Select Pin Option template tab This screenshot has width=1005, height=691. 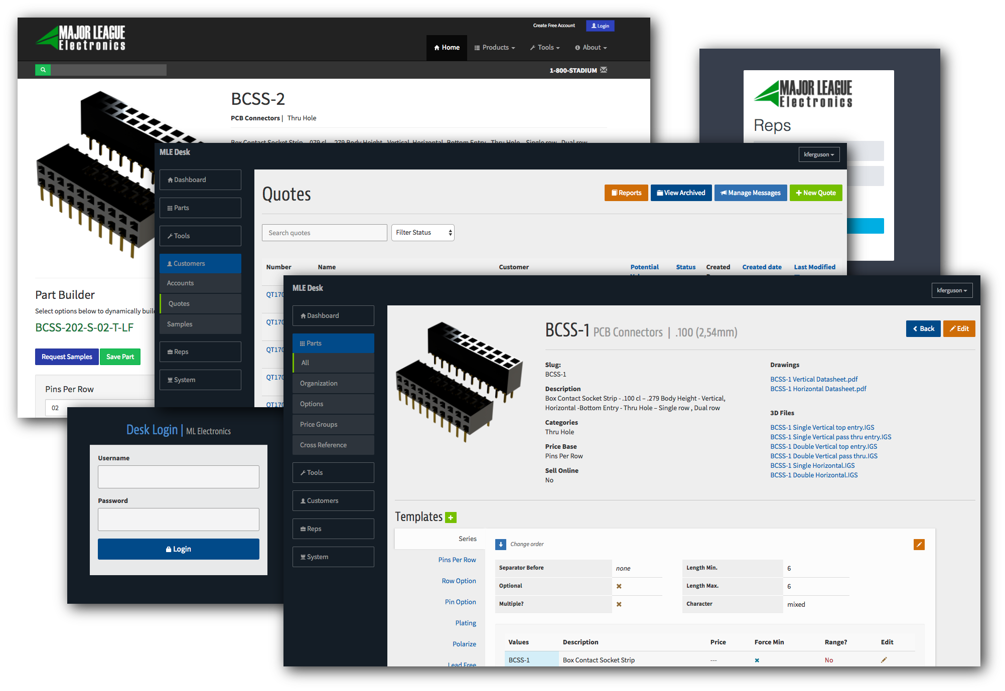coord(461,602)
